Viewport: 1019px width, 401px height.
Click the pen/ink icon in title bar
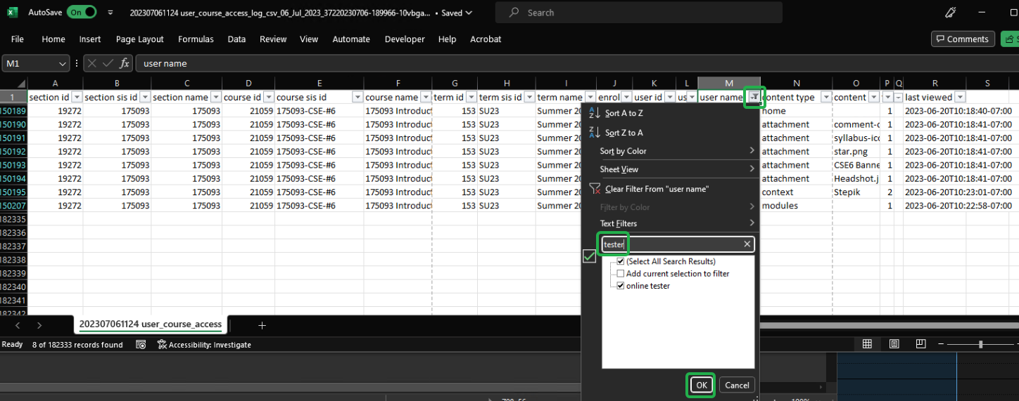pos(951,13)
